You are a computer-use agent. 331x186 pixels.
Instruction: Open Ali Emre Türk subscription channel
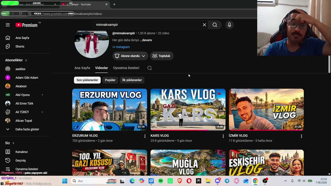coord(25,103)
